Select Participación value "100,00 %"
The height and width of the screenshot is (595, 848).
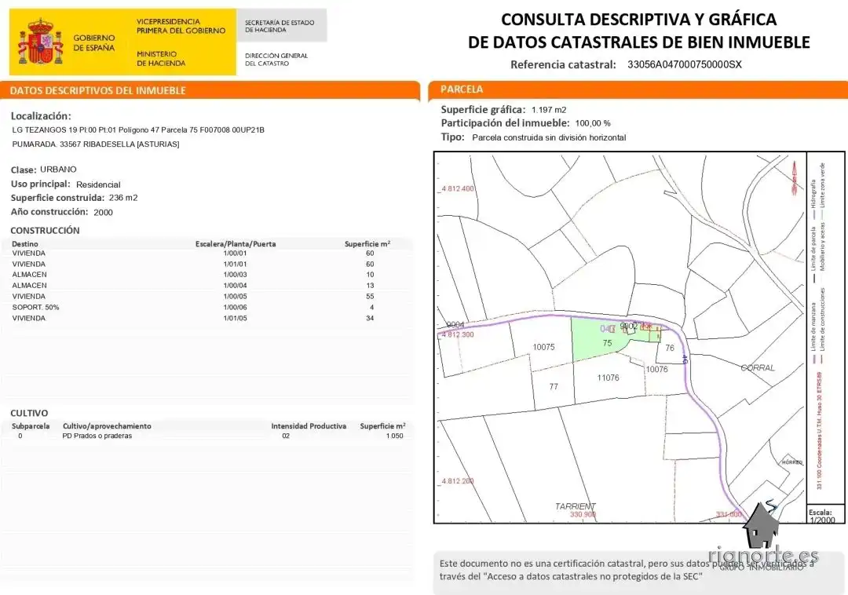[x=593, y=123]
